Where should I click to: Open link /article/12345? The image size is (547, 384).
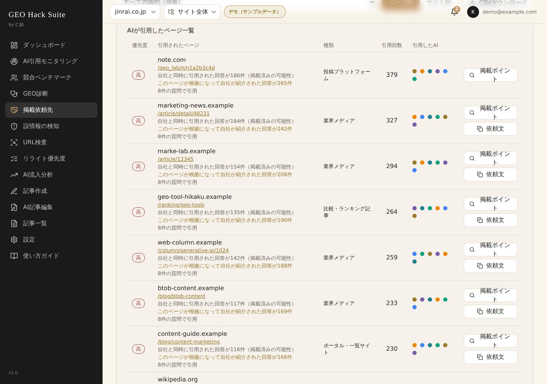pyautogui.click(x=175, y=159)
